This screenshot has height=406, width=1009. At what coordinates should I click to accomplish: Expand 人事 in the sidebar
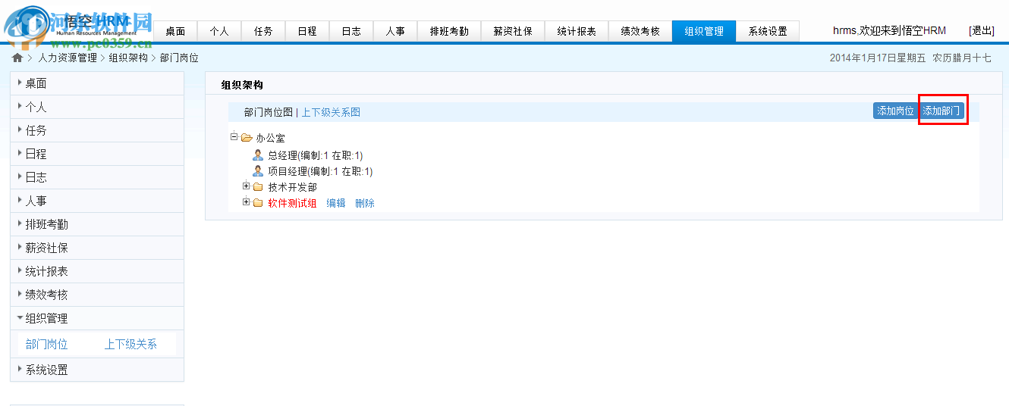(x=97, y=201)
